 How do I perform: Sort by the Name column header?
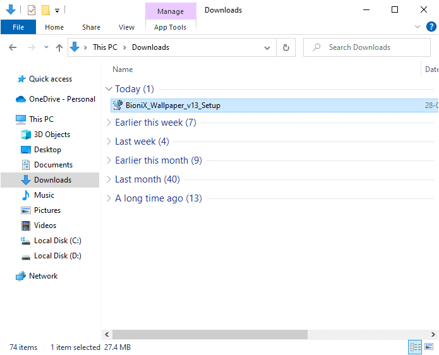tap(123, 69)
